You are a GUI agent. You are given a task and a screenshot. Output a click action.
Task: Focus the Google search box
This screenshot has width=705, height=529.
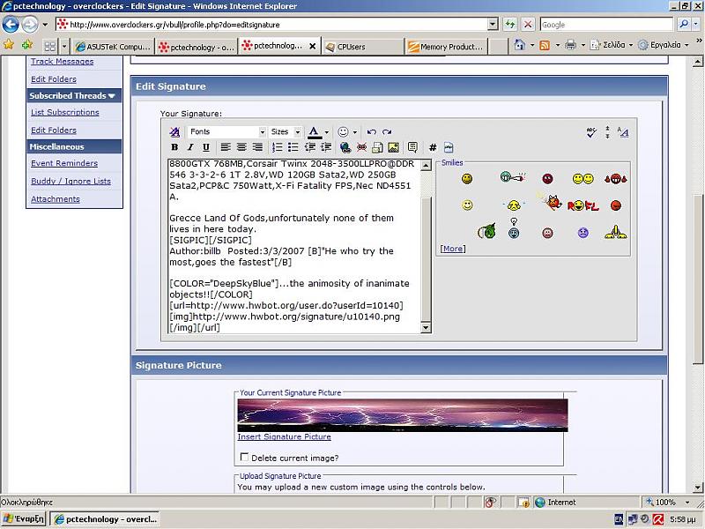click(606, 25)
